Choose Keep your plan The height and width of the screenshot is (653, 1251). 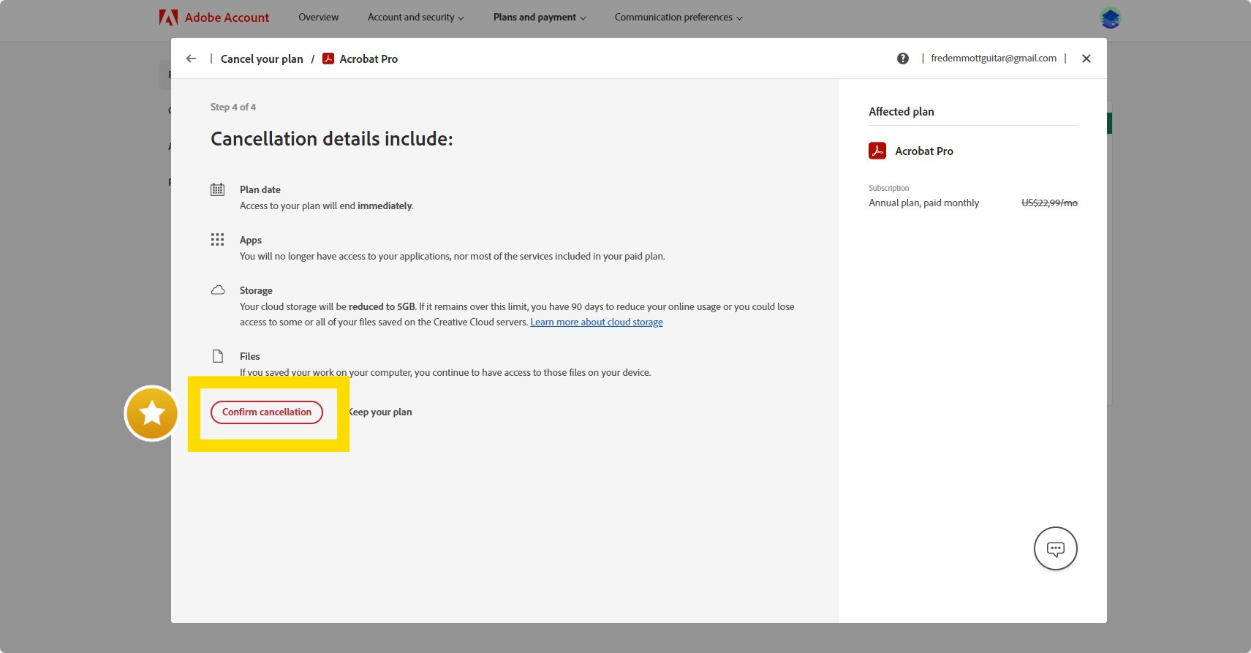pyautogui.click(x=380, y=412)
